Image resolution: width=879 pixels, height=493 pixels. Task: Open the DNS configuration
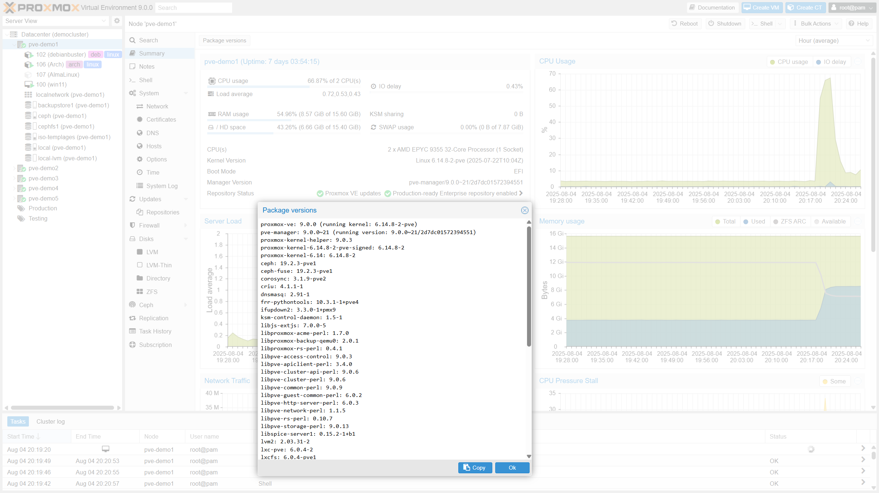point(152,133)
